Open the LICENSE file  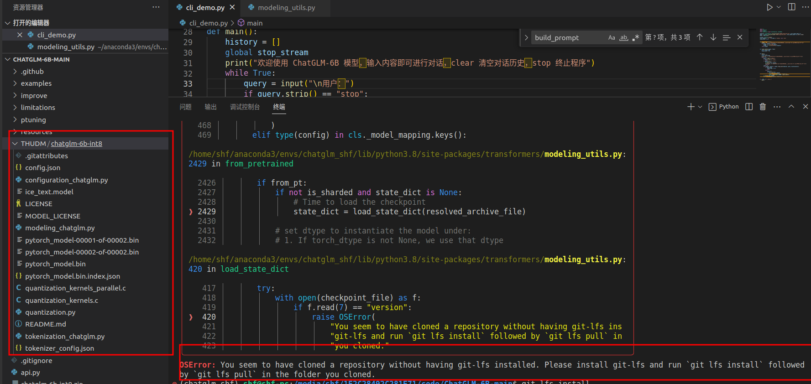coord(85,204)
